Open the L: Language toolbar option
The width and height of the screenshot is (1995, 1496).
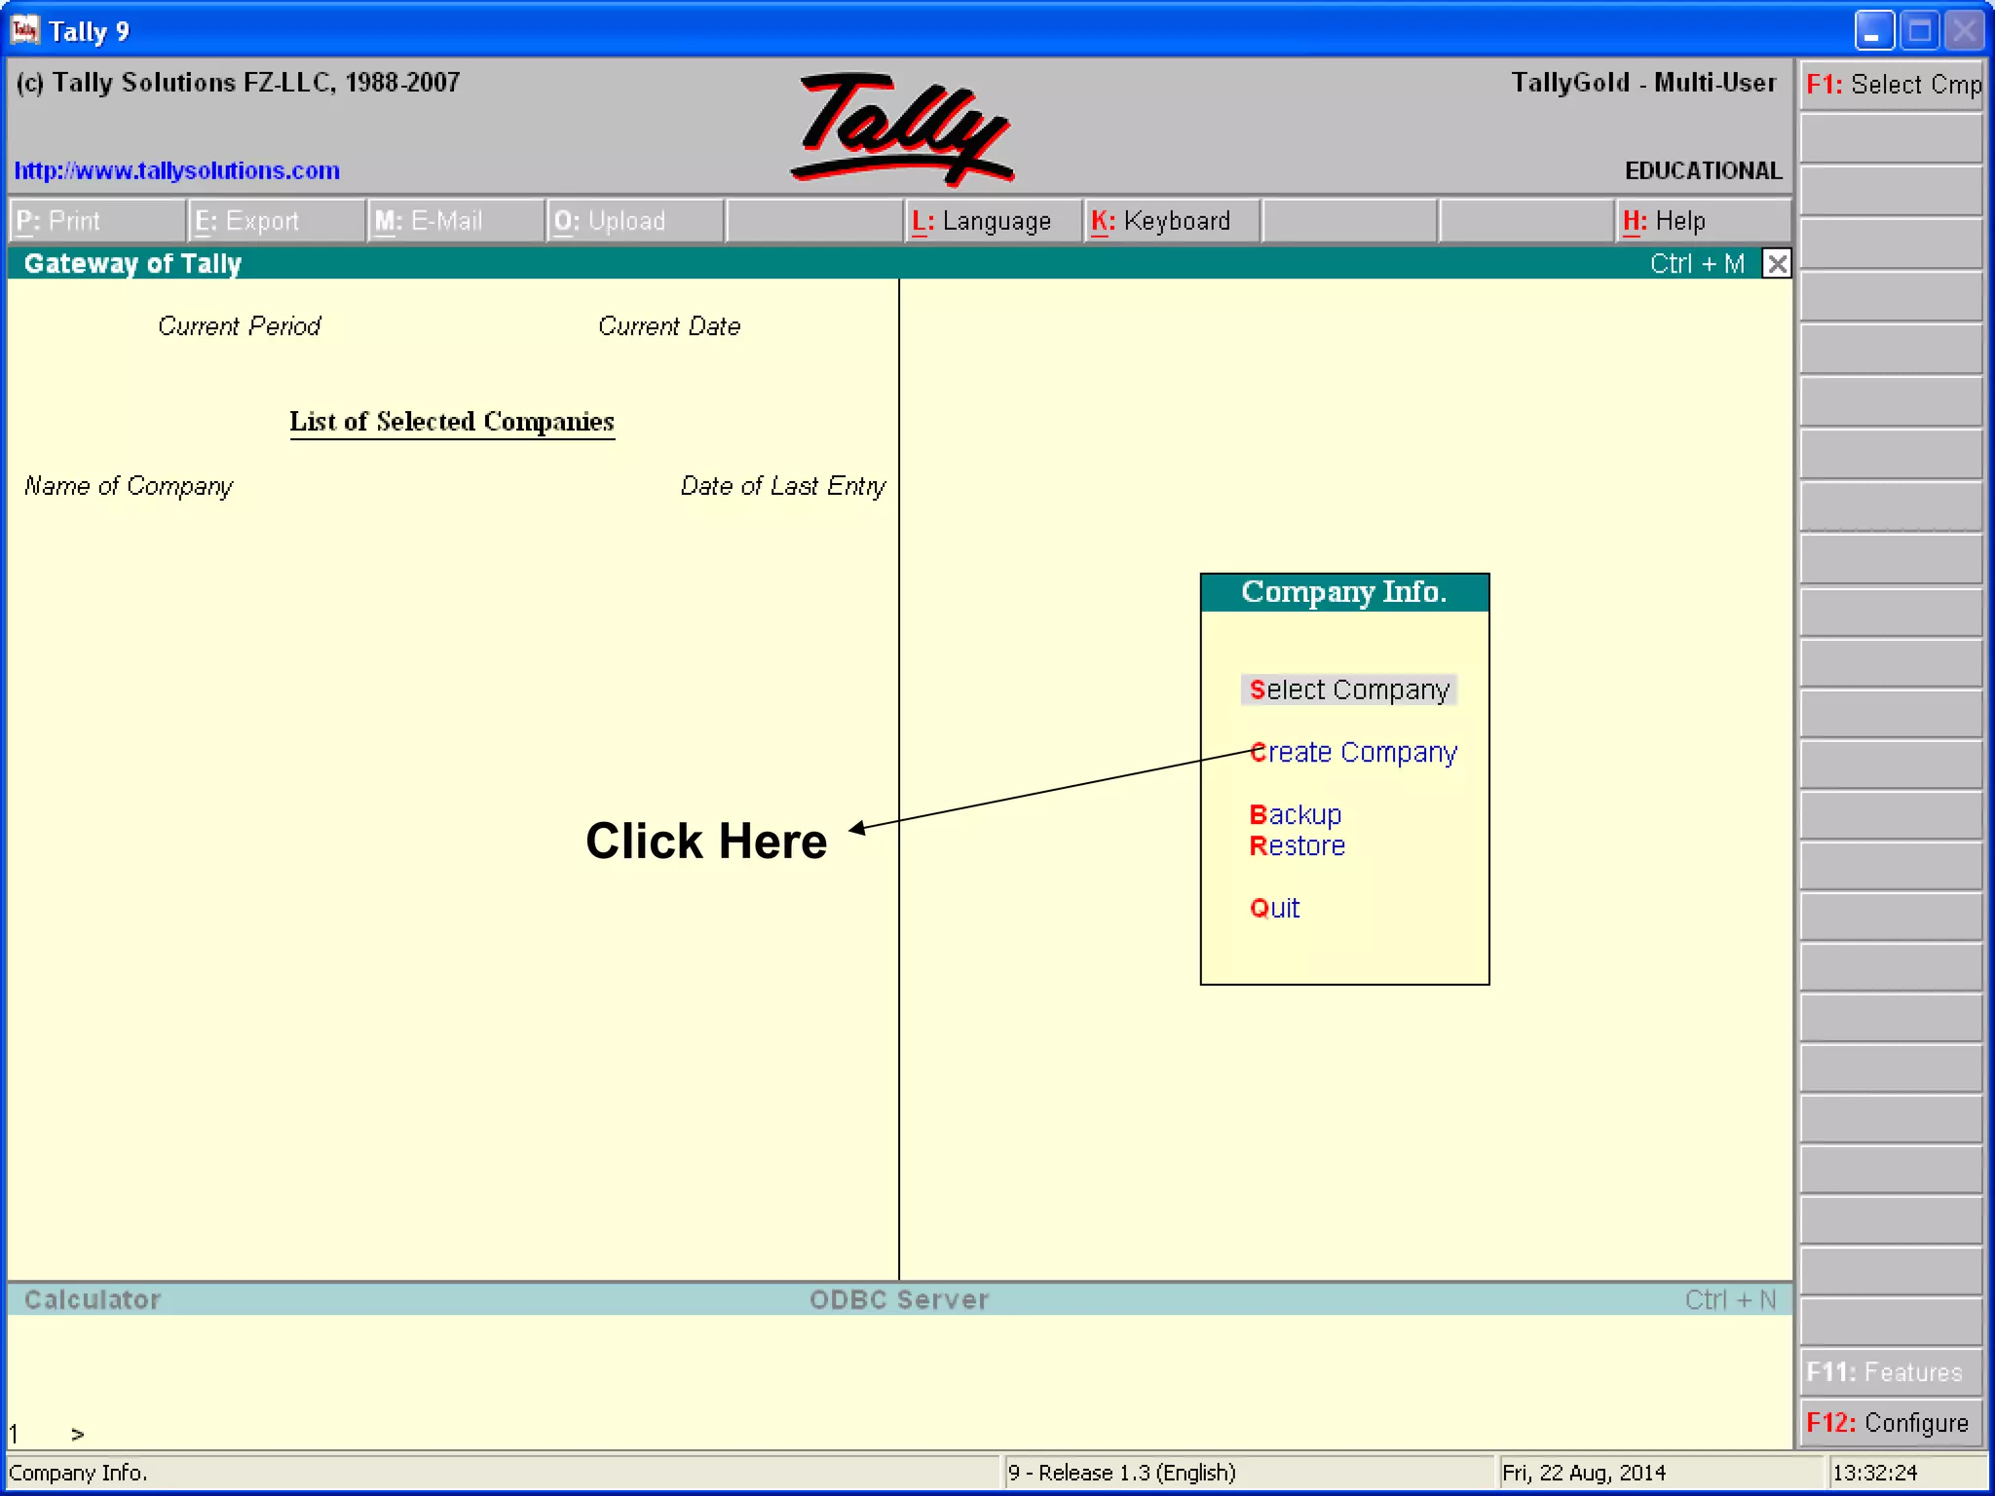click(x=982, y=221)
